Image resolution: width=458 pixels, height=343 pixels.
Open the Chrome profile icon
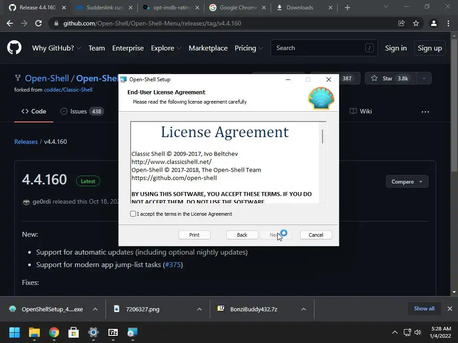[x=434, y=23]
